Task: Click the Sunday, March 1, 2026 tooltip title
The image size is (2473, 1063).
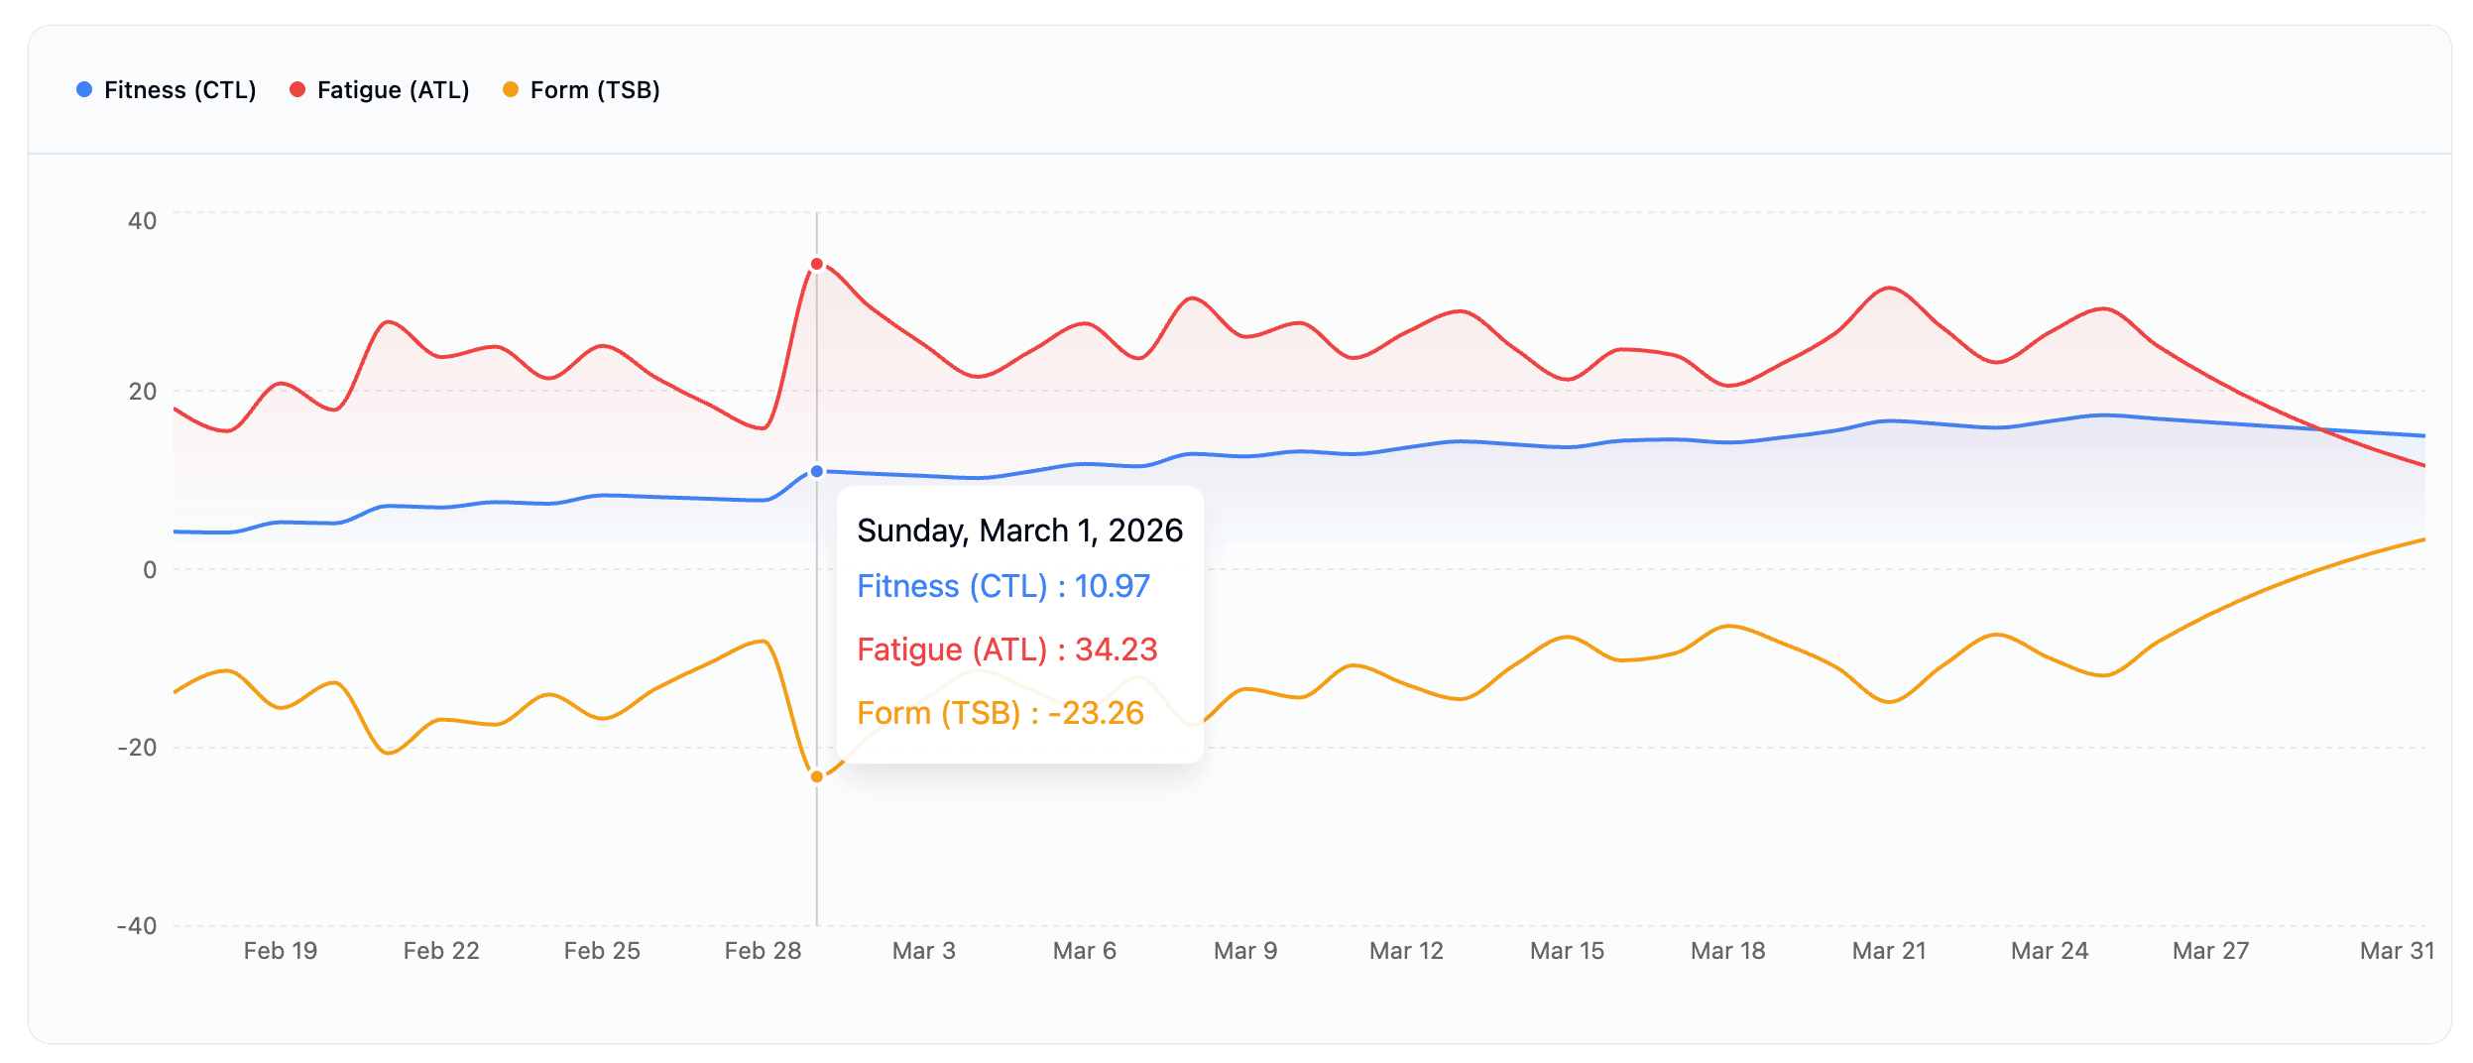Action: point(1019,531)
